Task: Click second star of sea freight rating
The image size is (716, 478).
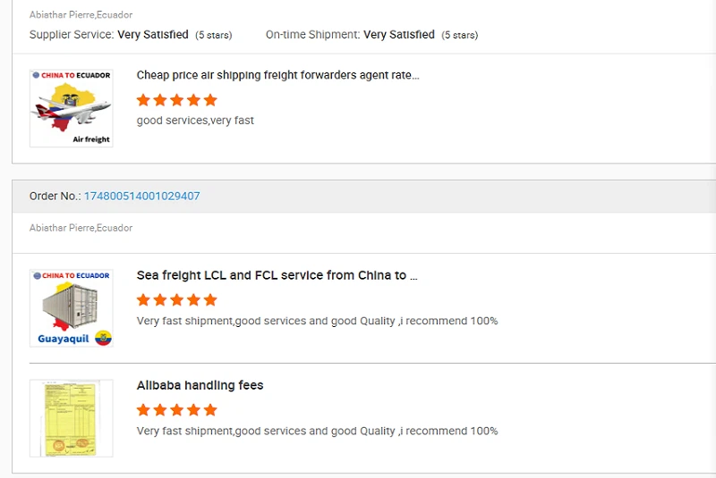Action: point(160,300)
